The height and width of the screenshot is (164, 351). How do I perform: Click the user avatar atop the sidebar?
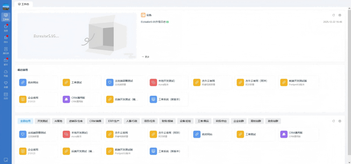6,7
